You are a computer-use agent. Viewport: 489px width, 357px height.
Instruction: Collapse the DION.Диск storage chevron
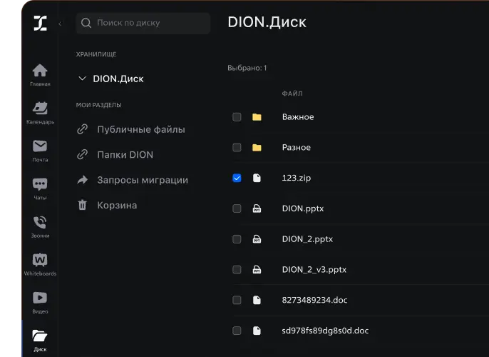click(x=82, y=79)
